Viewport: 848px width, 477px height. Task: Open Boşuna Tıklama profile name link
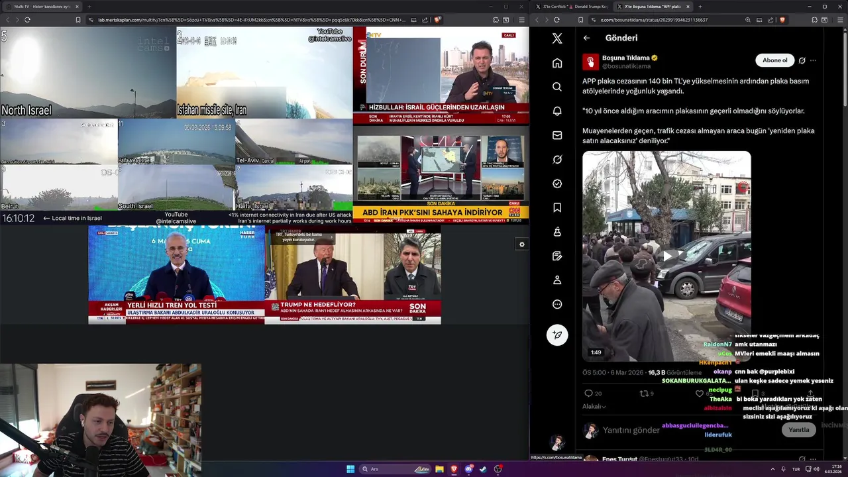coord(626,58)
